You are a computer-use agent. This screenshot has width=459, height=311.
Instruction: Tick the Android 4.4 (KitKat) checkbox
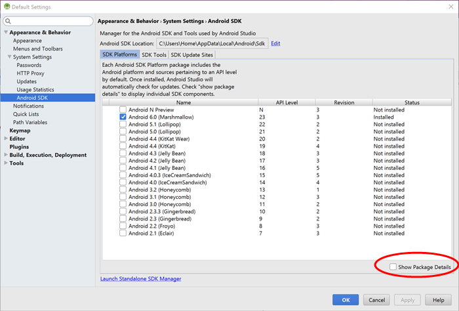tap(123, 146)
